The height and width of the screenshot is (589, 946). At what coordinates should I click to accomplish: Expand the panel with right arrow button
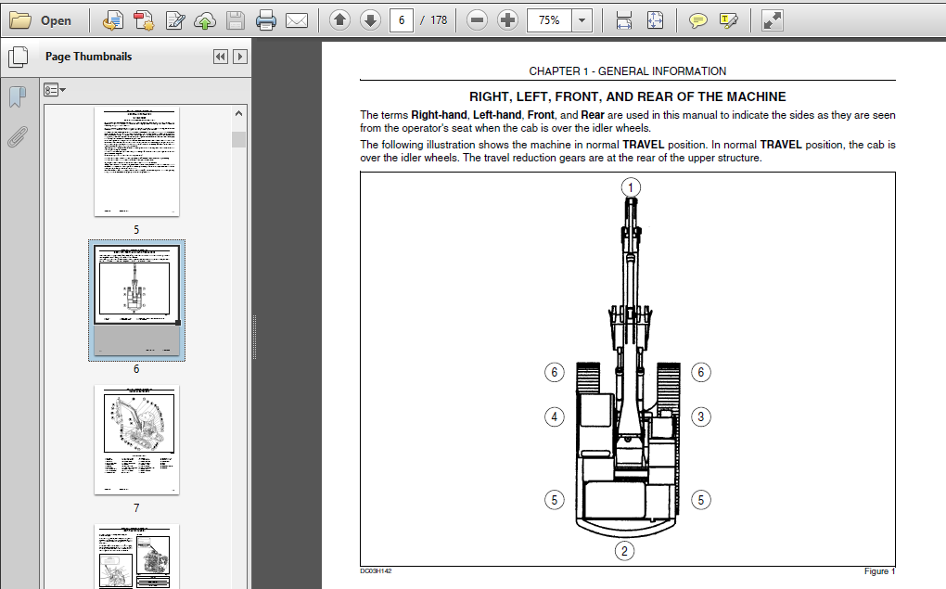click(240, 57)
